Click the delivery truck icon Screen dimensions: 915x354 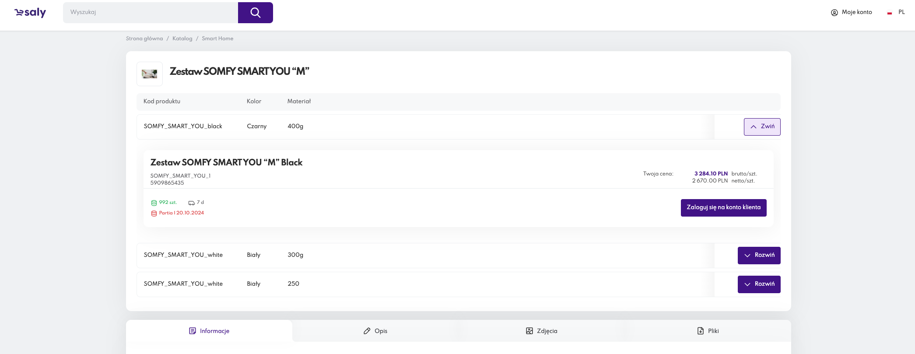click(x=192, y=203)
